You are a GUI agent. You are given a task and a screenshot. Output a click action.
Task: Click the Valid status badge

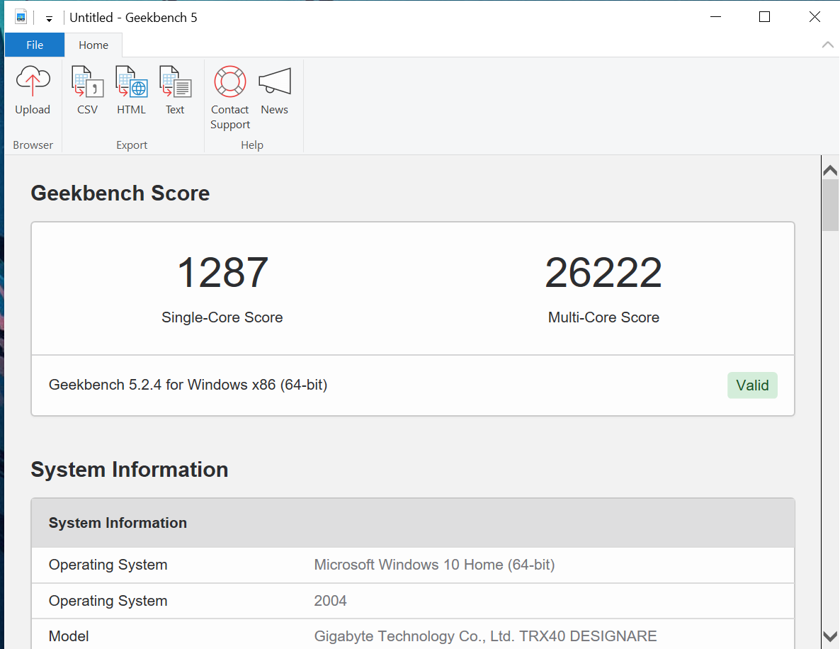pos(752,385)
